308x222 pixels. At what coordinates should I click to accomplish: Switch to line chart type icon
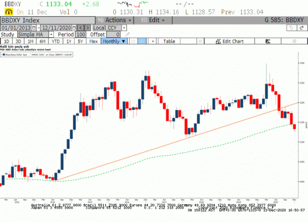(x=134, y=41)
